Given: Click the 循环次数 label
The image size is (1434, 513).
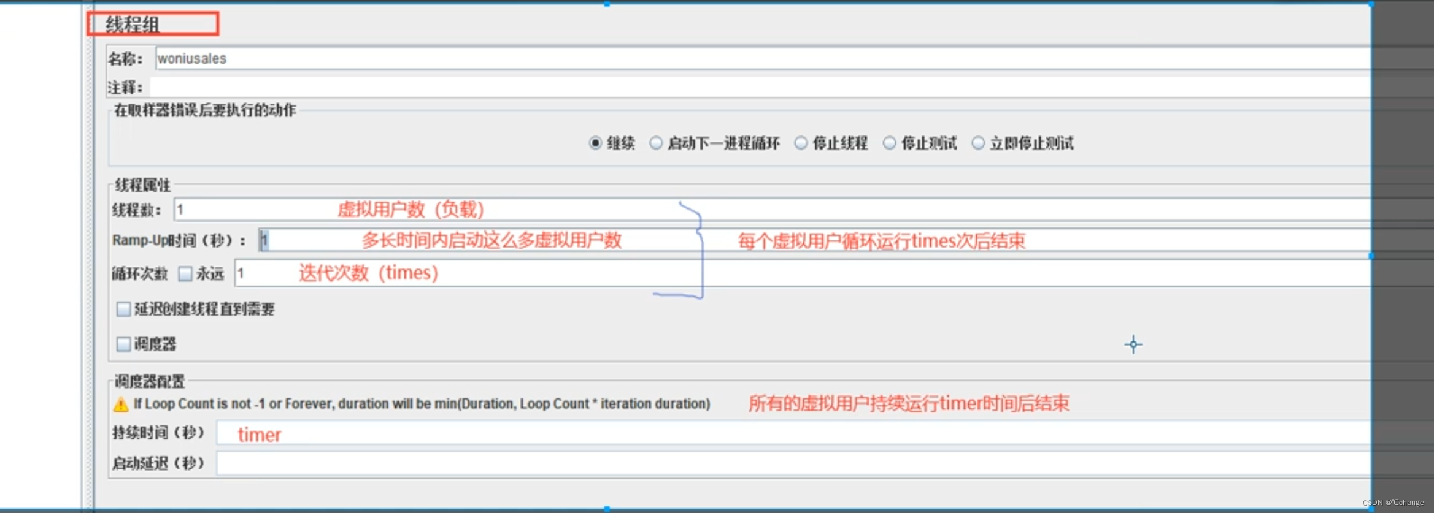Looking at the screenshot, I should (140, 274).
